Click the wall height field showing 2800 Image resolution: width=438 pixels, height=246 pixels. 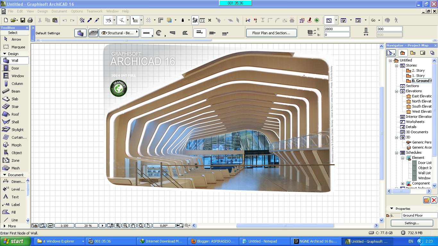click(337, 29)
